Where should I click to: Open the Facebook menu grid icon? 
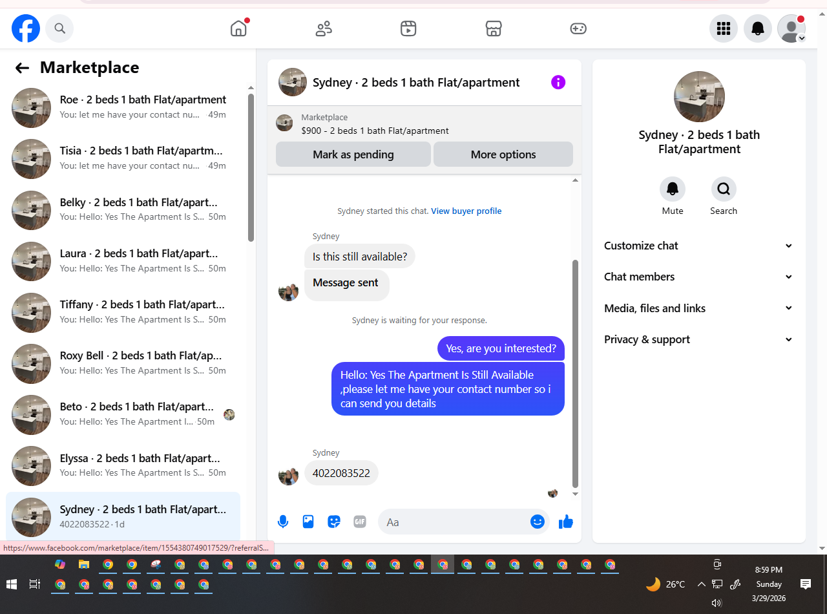pyautogui.click(x=724, y=28)
